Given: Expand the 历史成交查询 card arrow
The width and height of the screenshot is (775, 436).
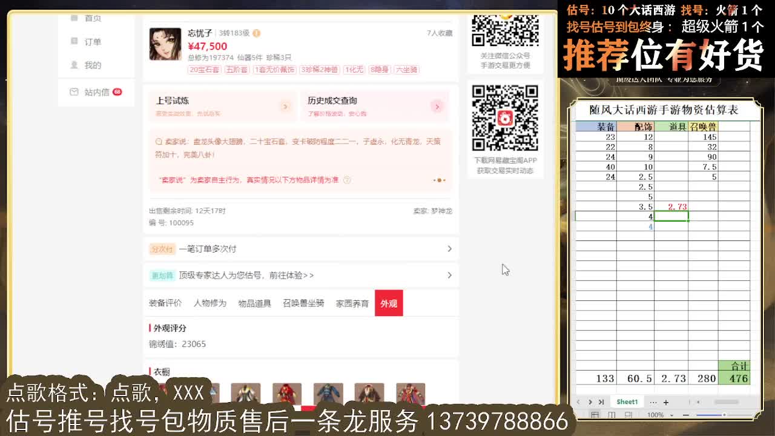Looking at the screenshot, I should [437, 106].
